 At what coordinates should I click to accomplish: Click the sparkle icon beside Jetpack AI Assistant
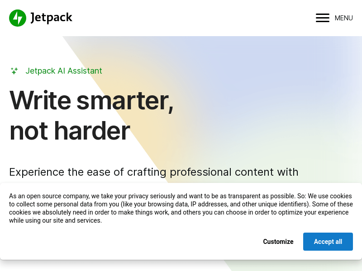14,71
